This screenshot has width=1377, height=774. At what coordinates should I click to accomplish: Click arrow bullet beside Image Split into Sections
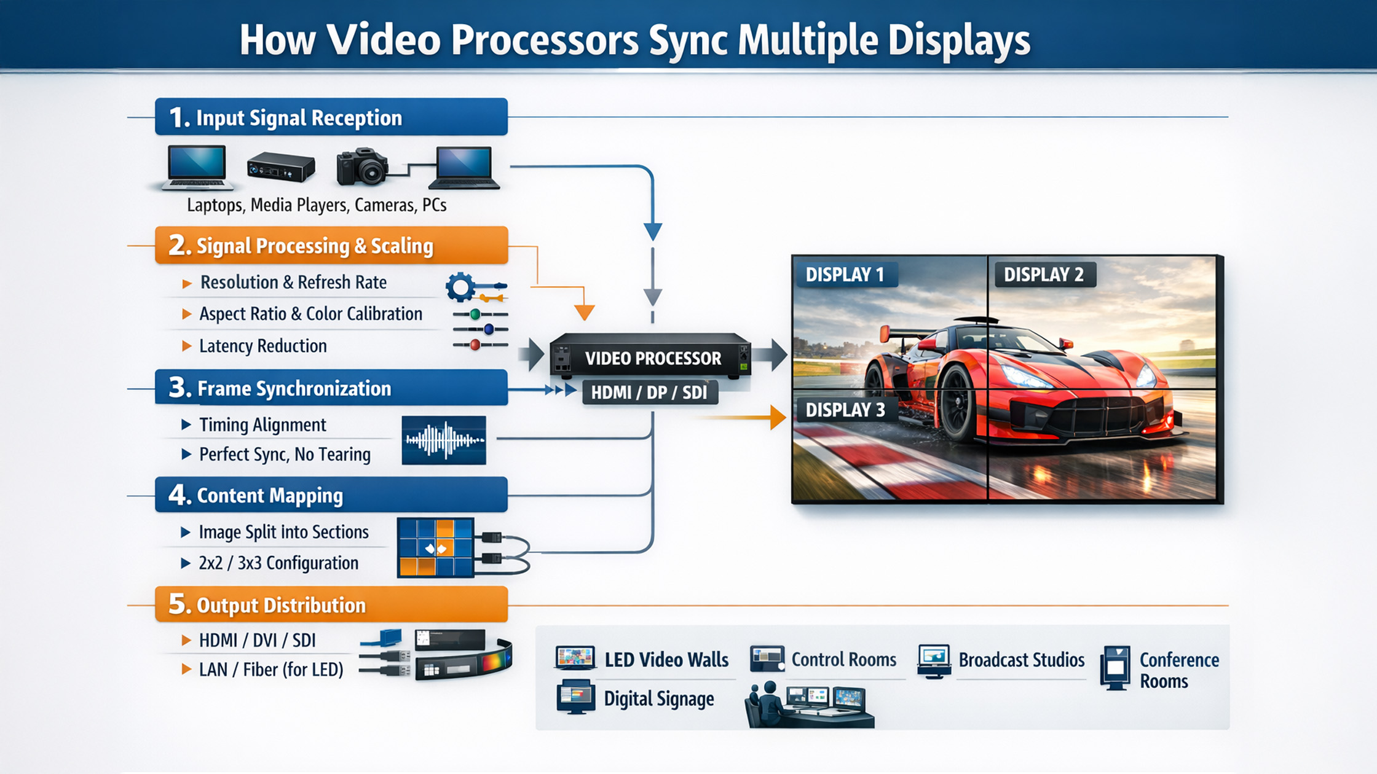(185, 532)
